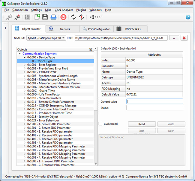The width and height of the screenshot is (195, 181).
Task: Collapse the Communication Segment tree
Action: pos(20,54)
